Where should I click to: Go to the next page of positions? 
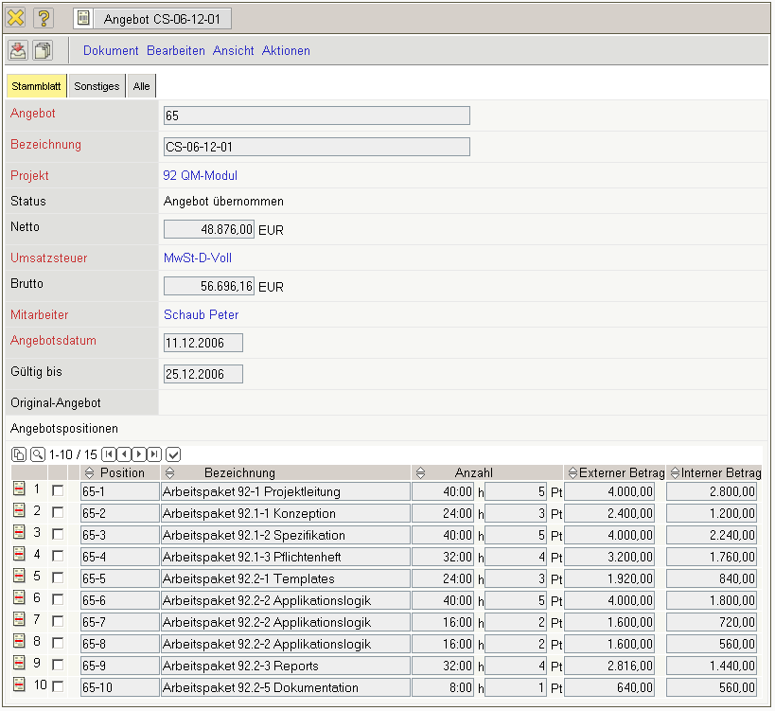[139, 454]
